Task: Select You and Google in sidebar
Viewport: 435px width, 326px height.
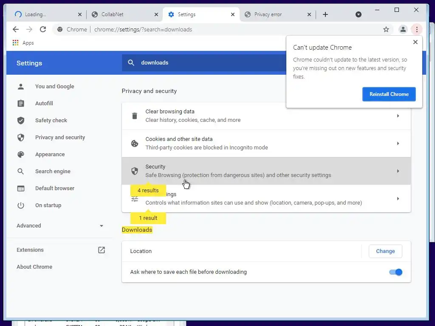Action: 55,87
